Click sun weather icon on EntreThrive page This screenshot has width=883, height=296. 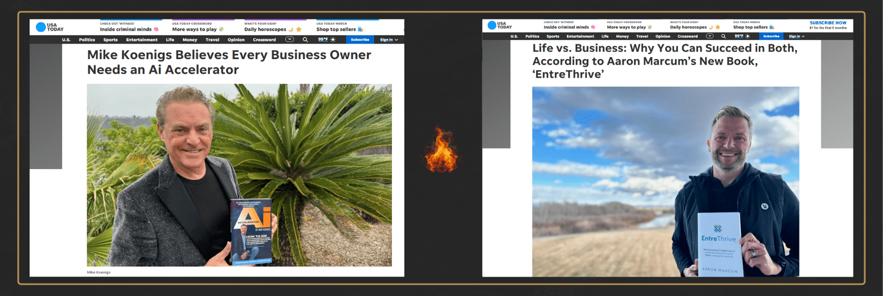click(x=747, y=36)
